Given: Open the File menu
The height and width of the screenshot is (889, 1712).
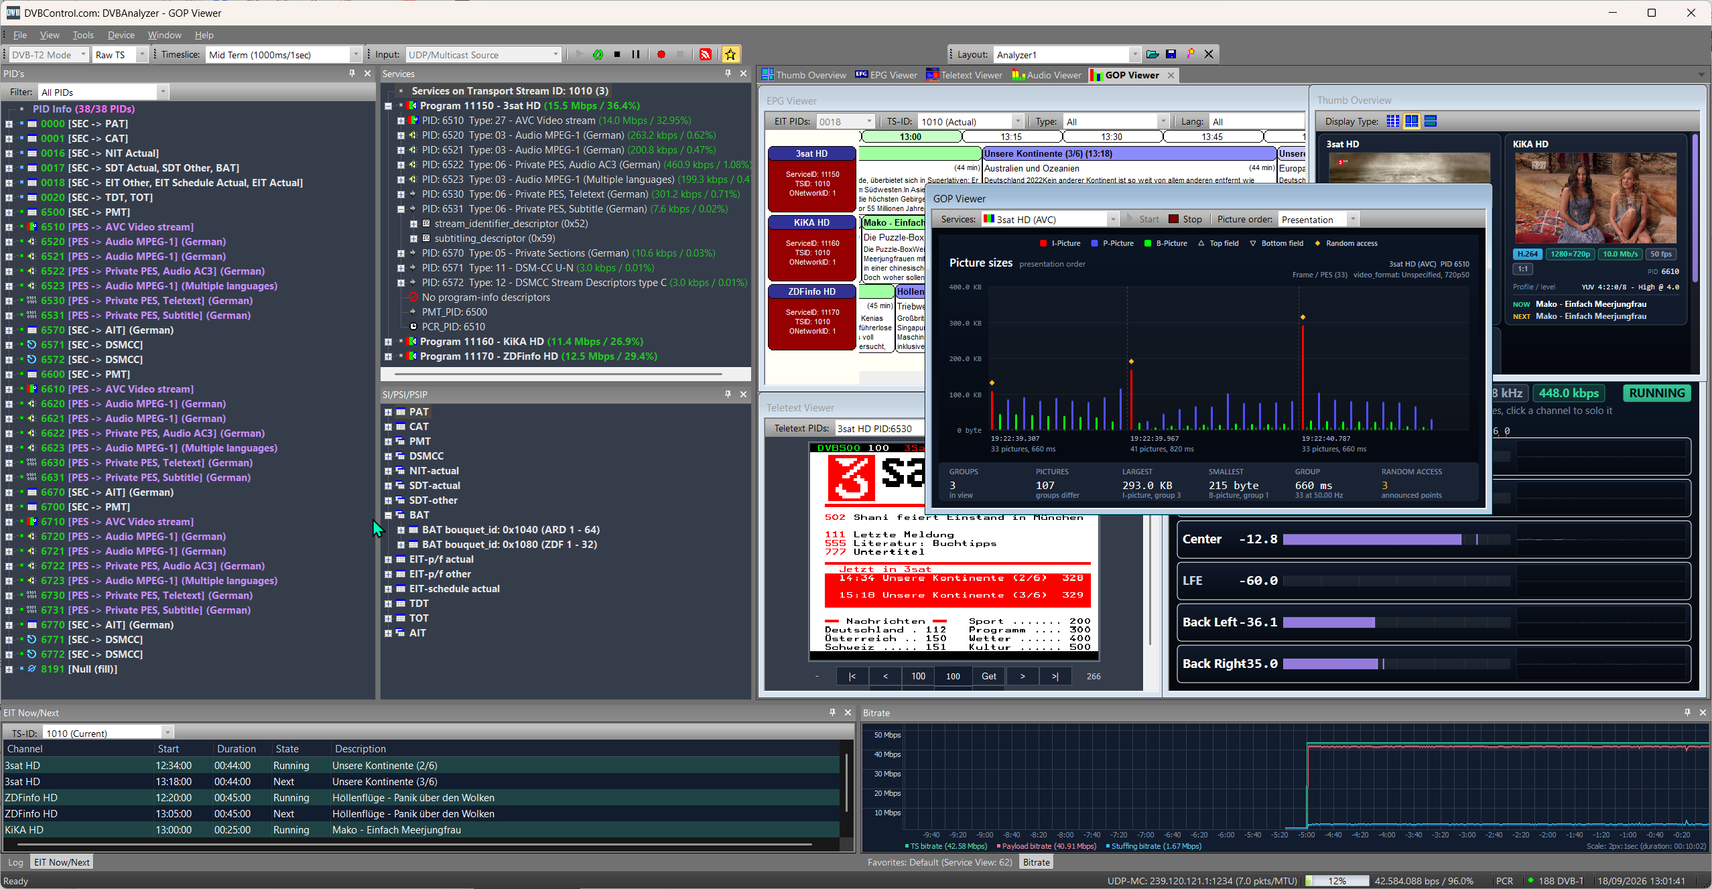Looking at the screenshot, I should click(x=20, y=35).
